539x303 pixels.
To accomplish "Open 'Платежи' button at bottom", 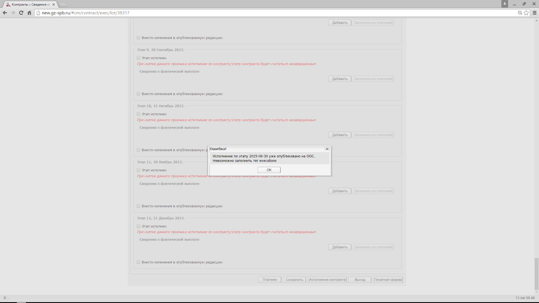I will tap(269, 280).
